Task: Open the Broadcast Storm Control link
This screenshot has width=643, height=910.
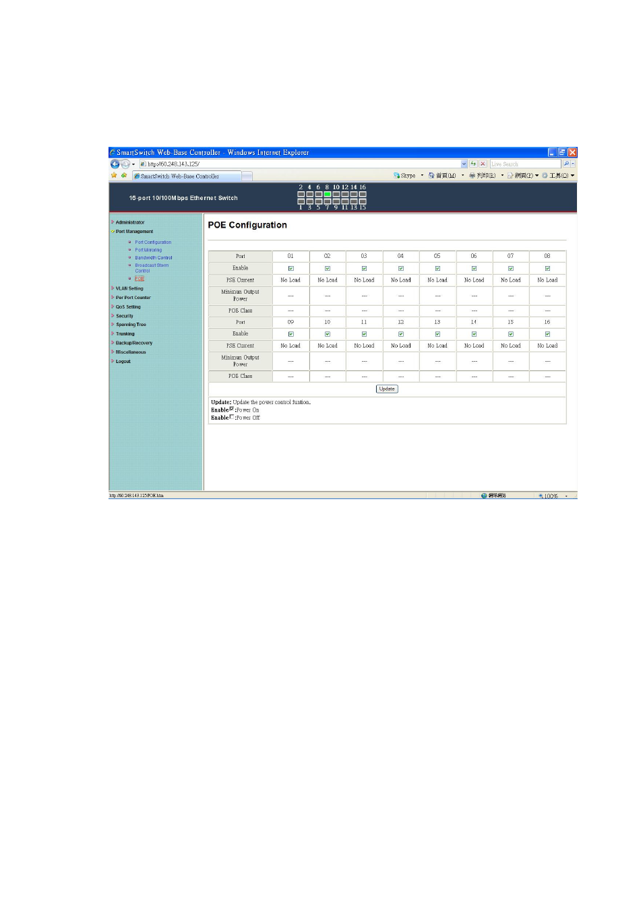Action: click(152, 268)
